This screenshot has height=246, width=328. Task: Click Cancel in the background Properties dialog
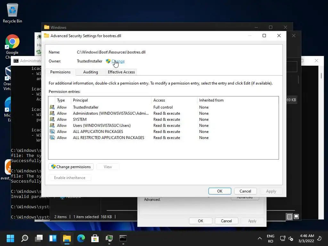pyautogui.click(x=226, y=221)
